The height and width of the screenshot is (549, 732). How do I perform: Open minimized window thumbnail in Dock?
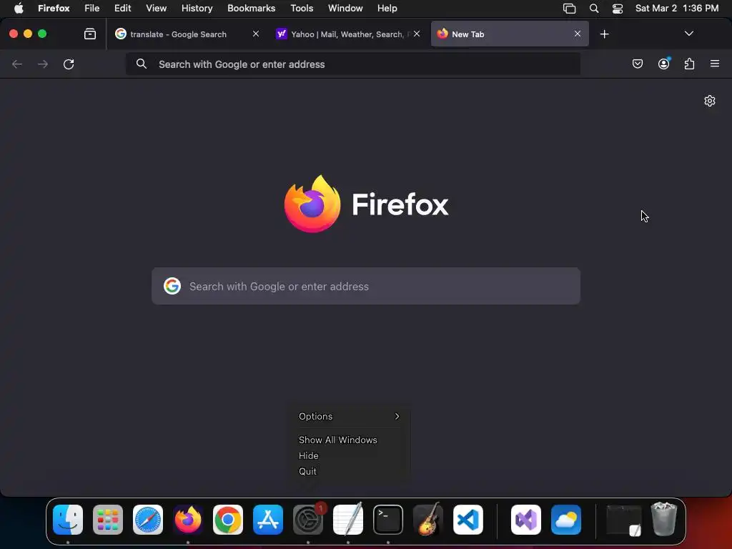623,520
